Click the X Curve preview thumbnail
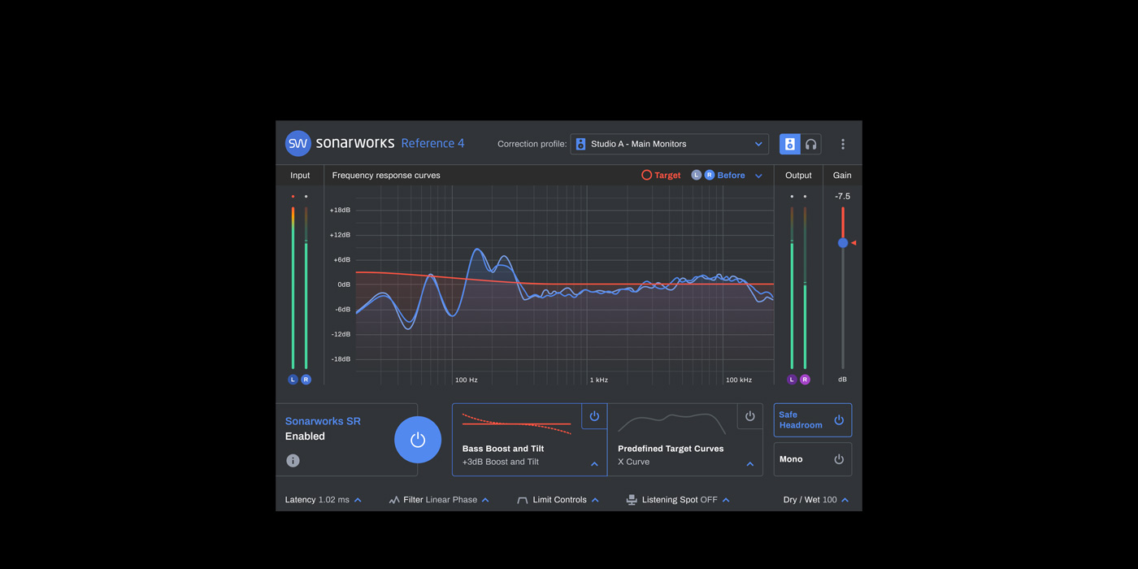1138x569 pixels. [x=671, y=423]
